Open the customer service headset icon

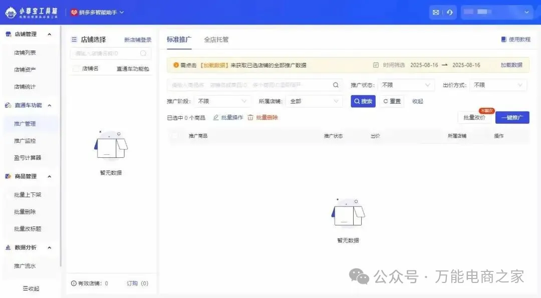point(449,13)
